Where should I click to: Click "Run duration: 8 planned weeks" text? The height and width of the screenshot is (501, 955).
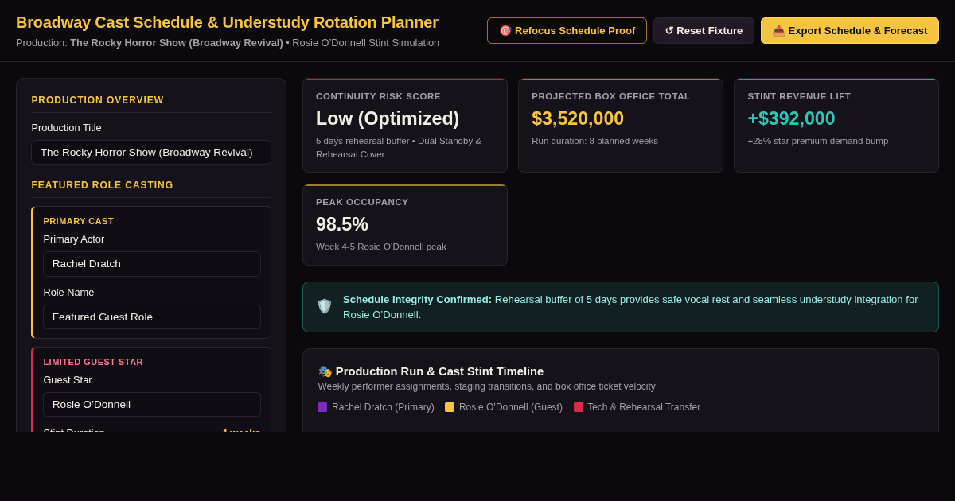tap(595, 141)
